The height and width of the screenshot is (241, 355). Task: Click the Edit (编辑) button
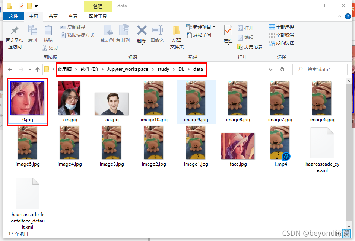click(245, 38)
